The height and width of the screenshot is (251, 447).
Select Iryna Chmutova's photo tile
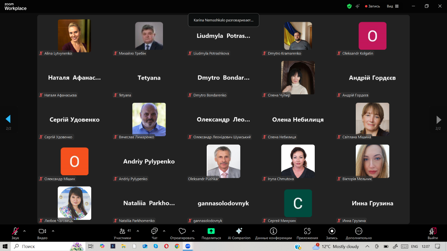[298, 161]
